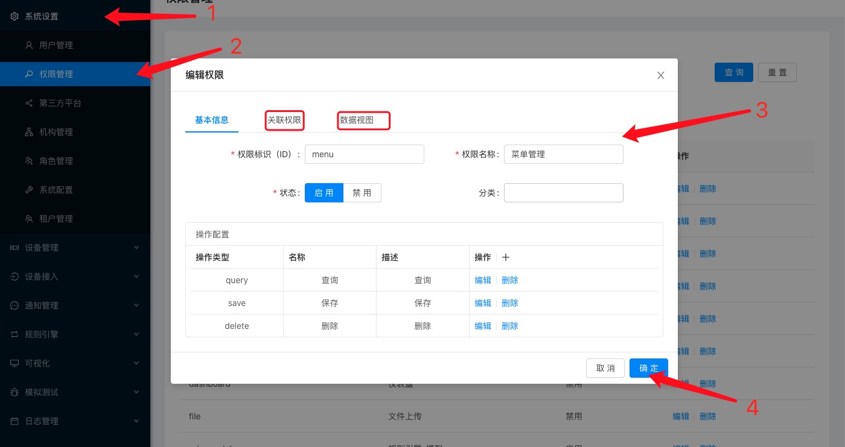
Task: Click the 机构管理 organization icon
Action: 29,132
